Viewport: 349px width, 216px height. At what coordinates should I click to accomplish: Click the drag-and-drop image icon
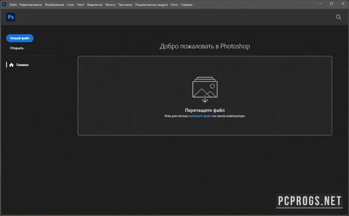click(x=205, y=90)
